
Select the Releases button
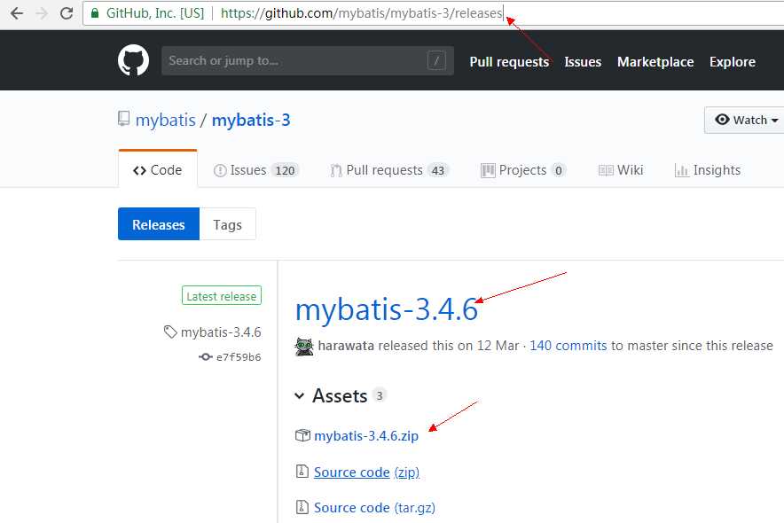(159, 224)
